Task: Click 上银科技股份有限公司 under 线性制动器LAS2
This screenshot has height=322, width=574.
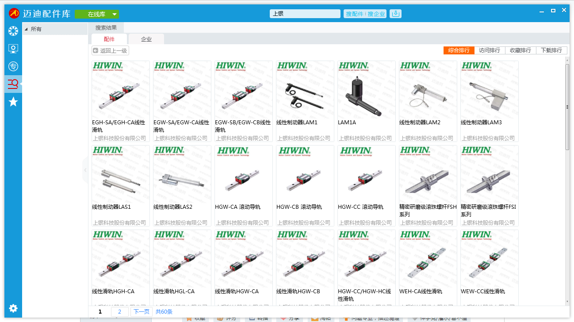Action: pyautogui.click(x=181, y=222)
